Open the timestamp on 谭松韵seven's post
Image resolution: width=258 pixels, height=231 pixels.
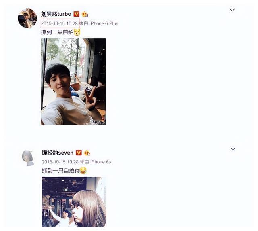[x=60, y=162]
